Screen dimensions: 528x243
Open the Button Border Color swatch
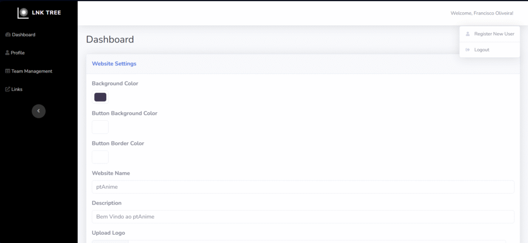101,157
